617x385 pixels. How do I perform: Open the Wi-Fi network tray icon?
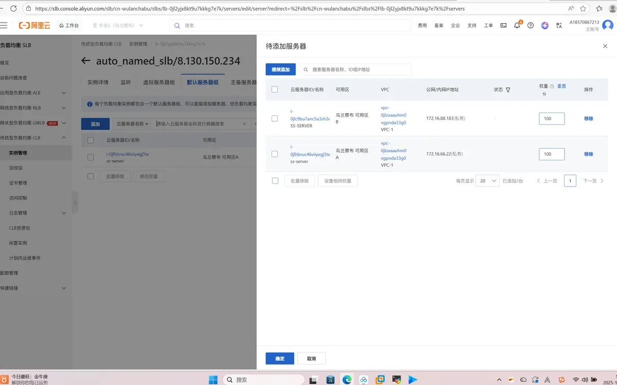(576, 380)
